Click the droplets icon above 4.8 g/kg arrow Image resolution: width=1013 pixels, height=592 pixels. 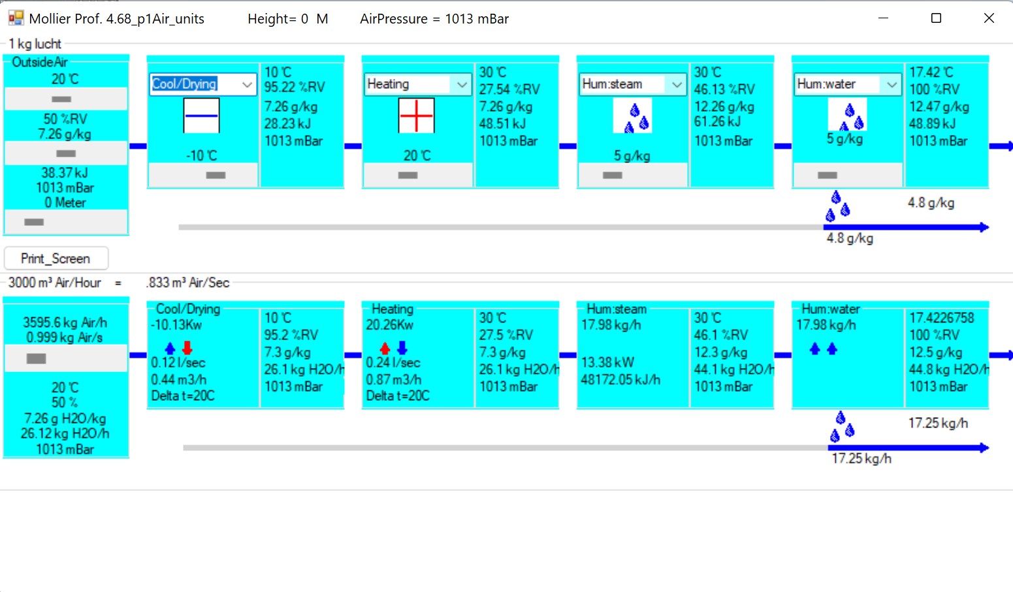pyautogui.click(x=837, y=206)
